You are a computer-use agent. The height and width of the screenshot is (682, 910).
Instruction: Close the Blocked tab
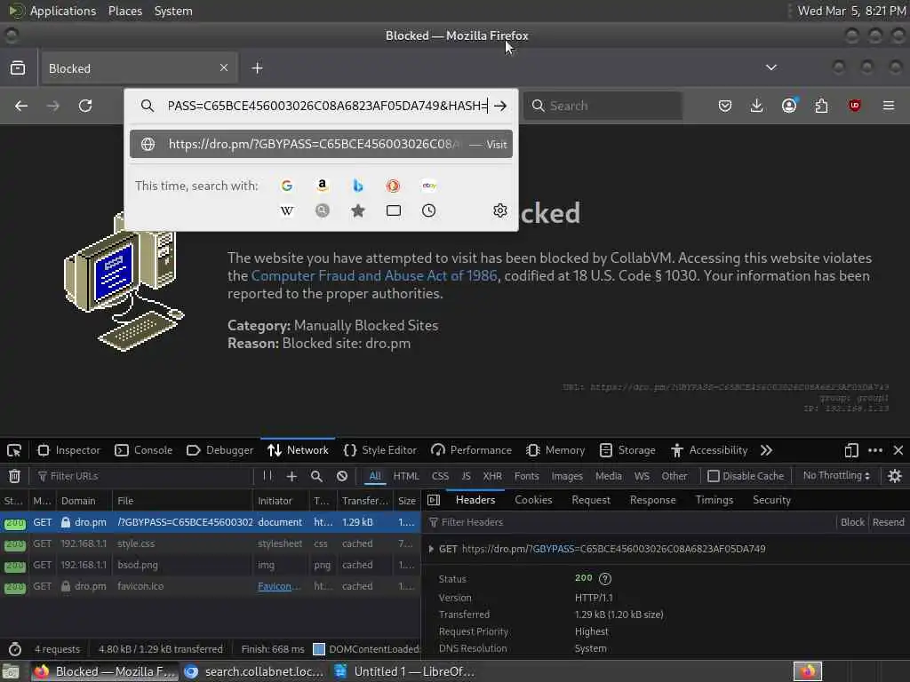[223, 67]
